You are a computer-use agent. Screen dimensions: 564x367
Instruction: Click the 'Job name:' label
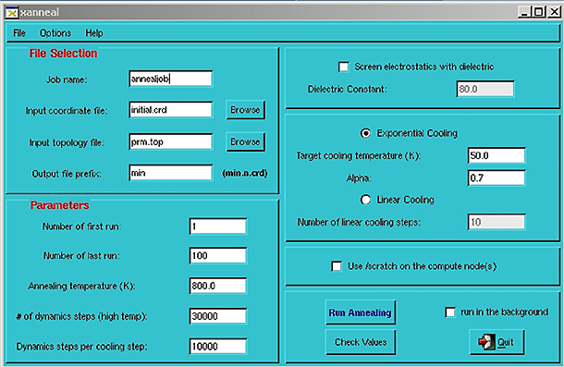click(x=67, y=80)
